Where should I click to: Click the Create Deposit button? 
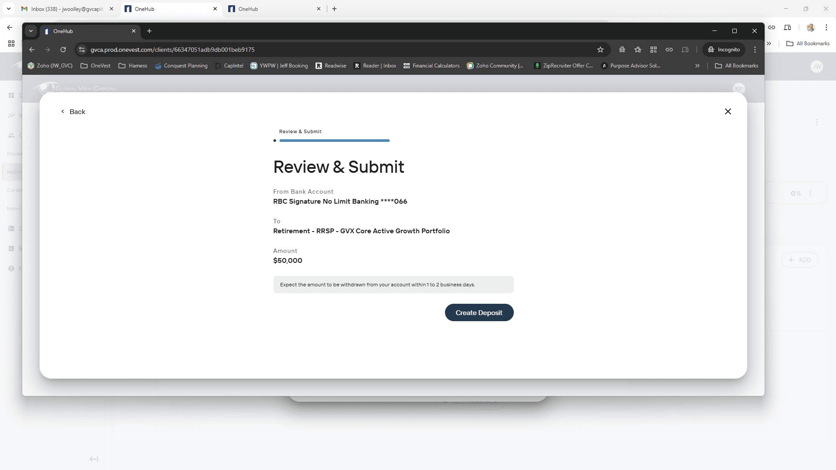pos(479,312)
